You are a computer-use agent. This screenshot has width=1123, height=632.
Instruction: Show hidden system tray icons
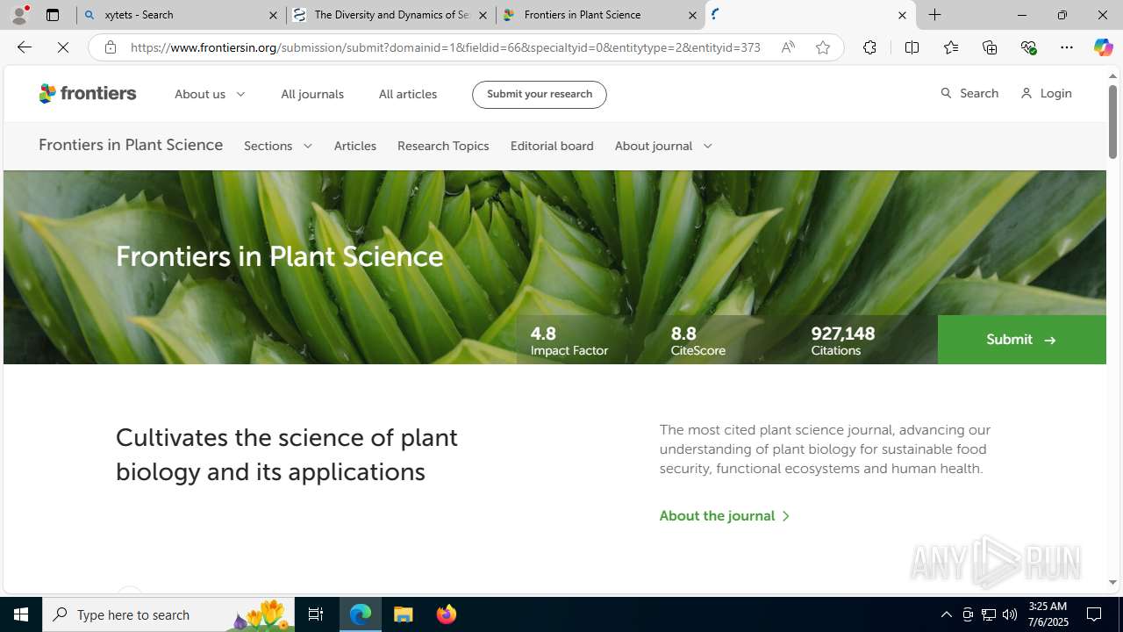pyautogui.click(x=946, y=614)
